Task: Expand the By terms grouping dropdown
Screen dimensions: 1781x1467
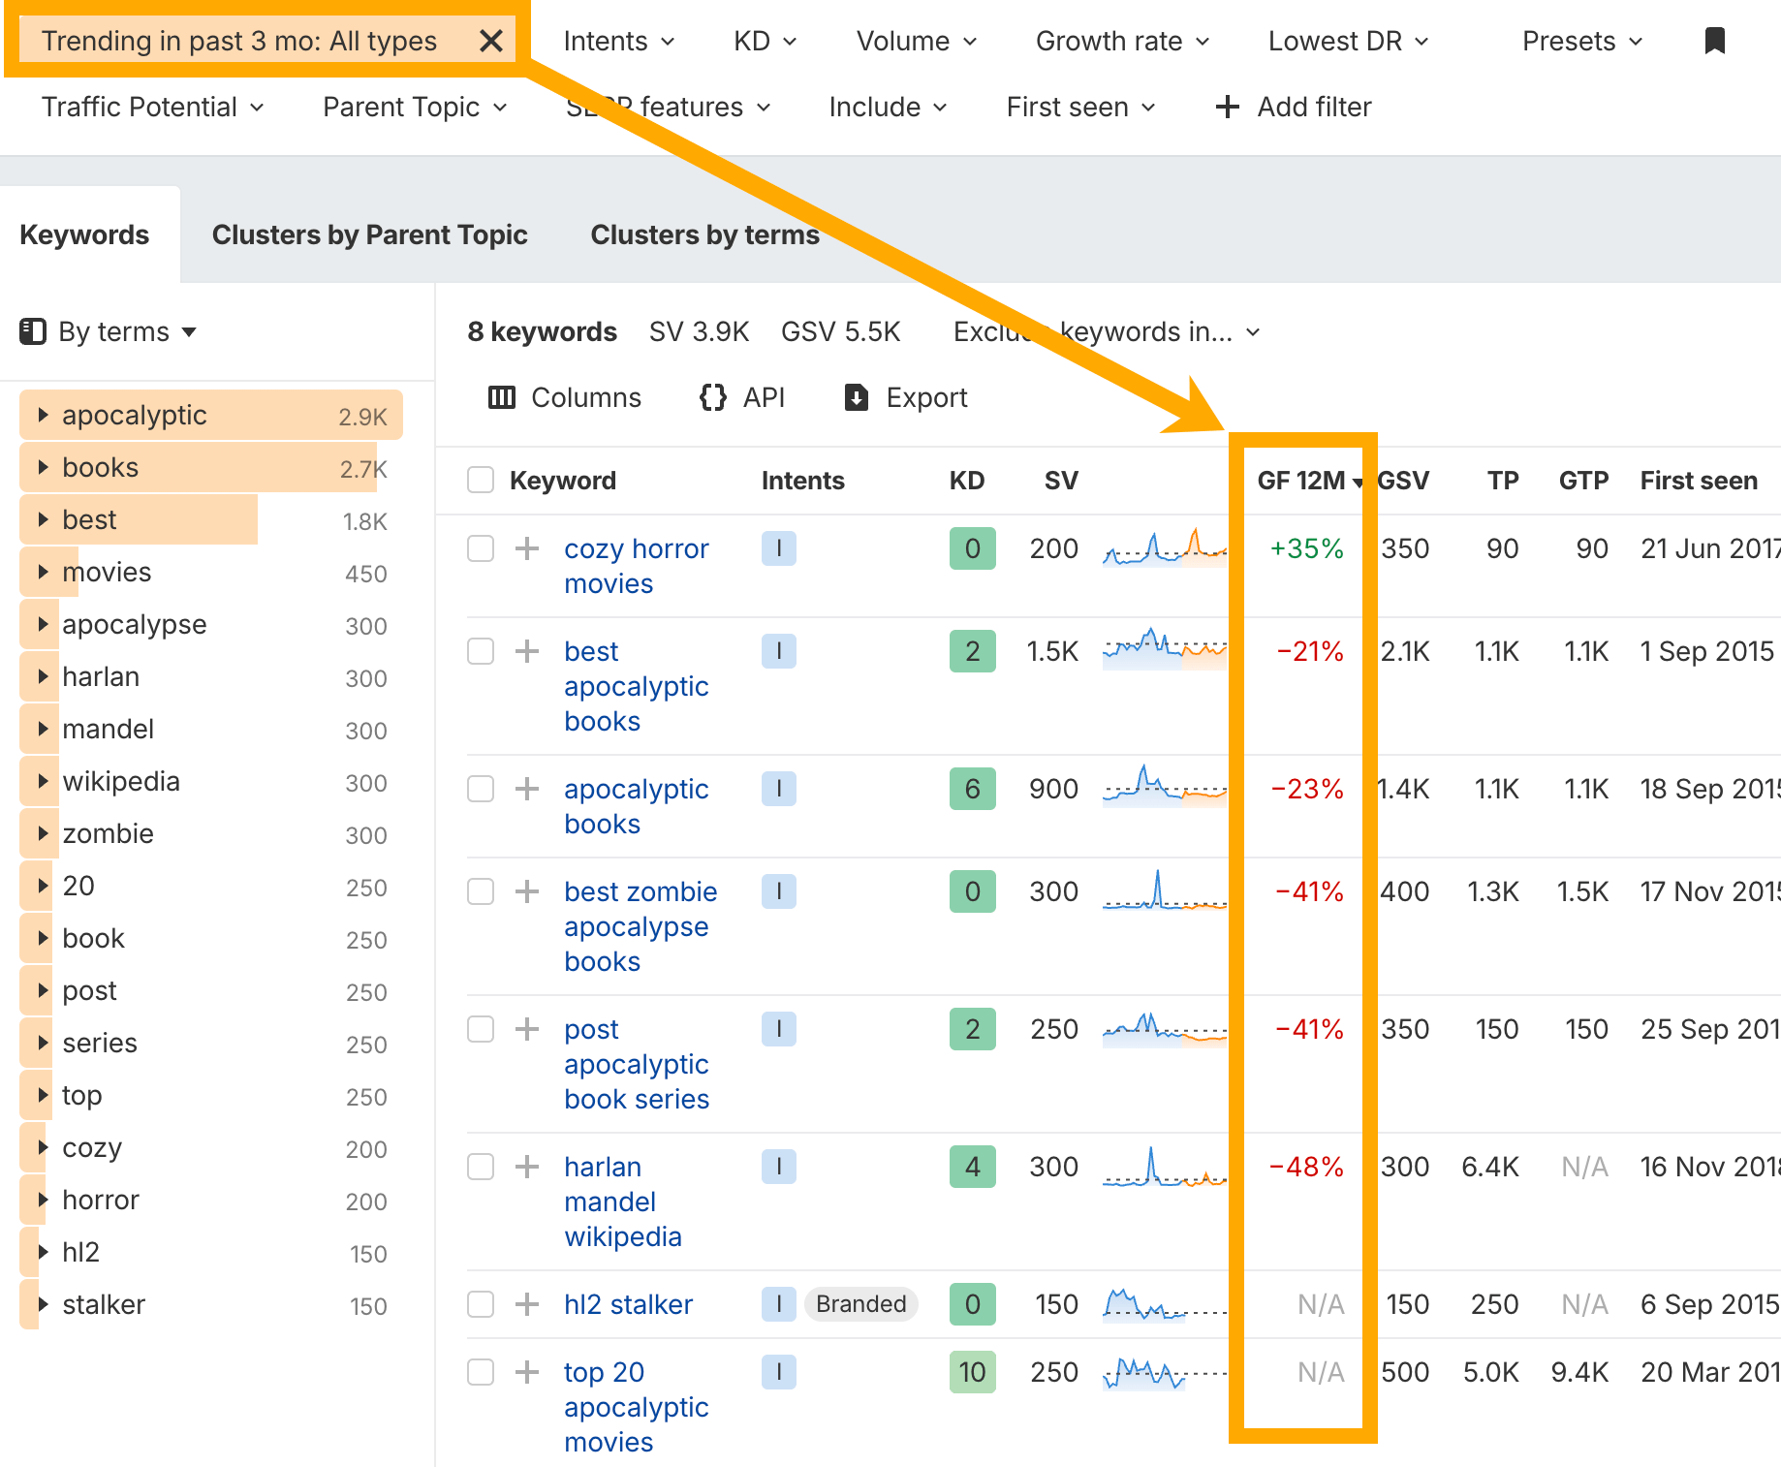Action: 109,332
